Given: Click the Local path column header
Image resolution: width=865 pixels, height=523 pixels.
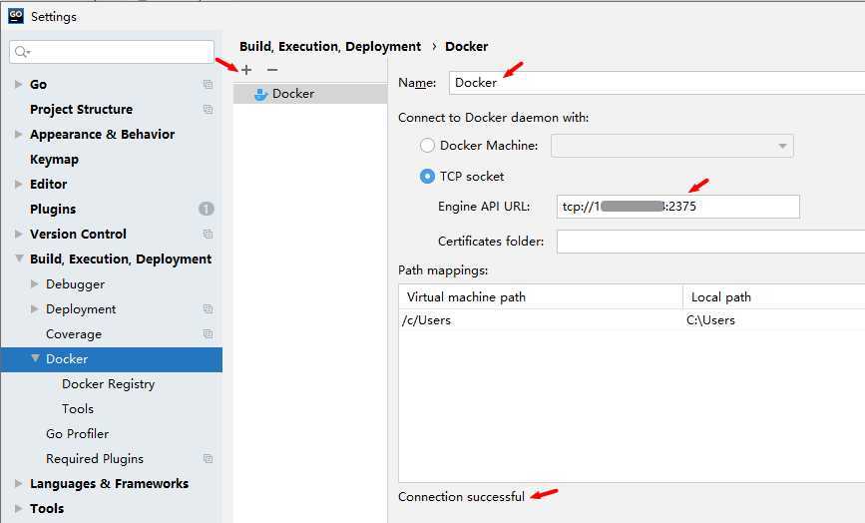Looking at the screenshot, I should click(774, 296).
